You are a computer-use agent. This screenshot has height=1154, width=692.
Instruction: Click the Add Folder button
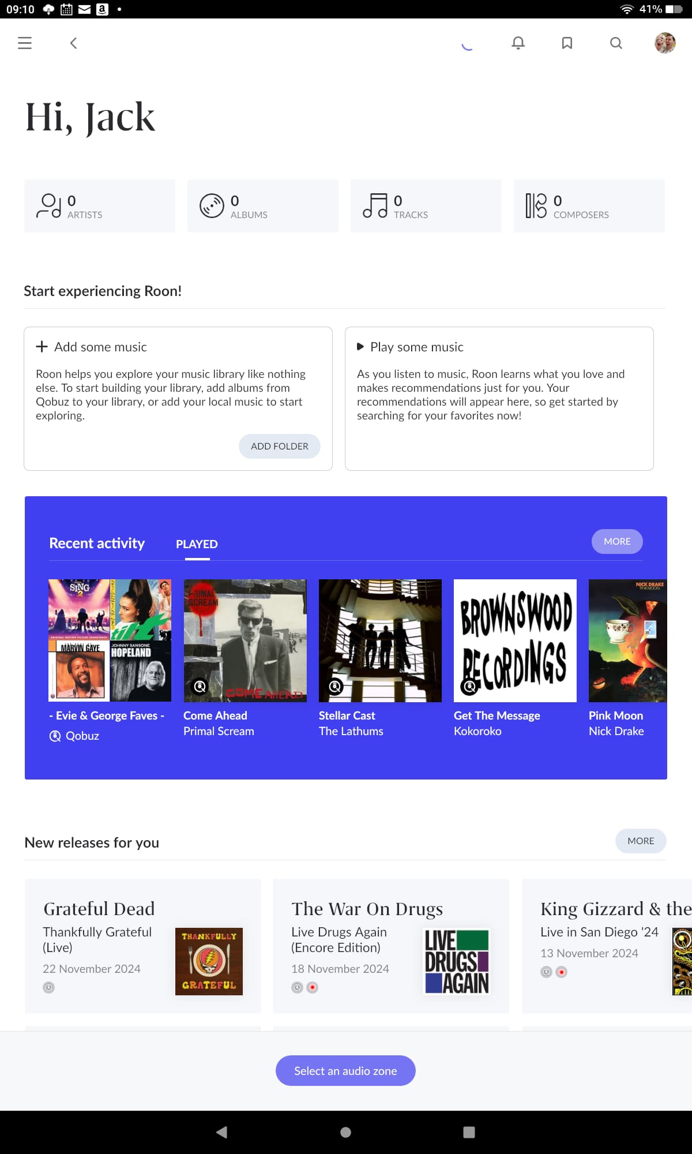280,446
